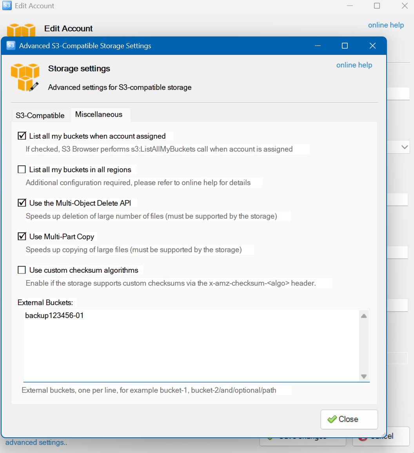
Task: Toggle the Use Multi-Part Copy checkbox
Action: pos(22,237)
